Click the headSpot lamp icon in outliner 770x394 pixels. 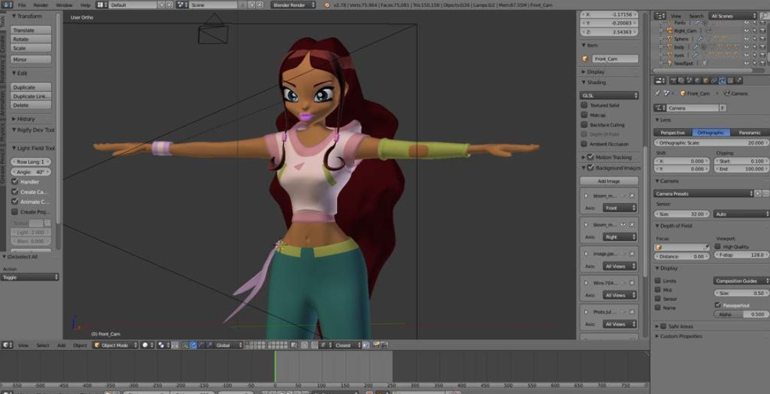click(669, 63)
